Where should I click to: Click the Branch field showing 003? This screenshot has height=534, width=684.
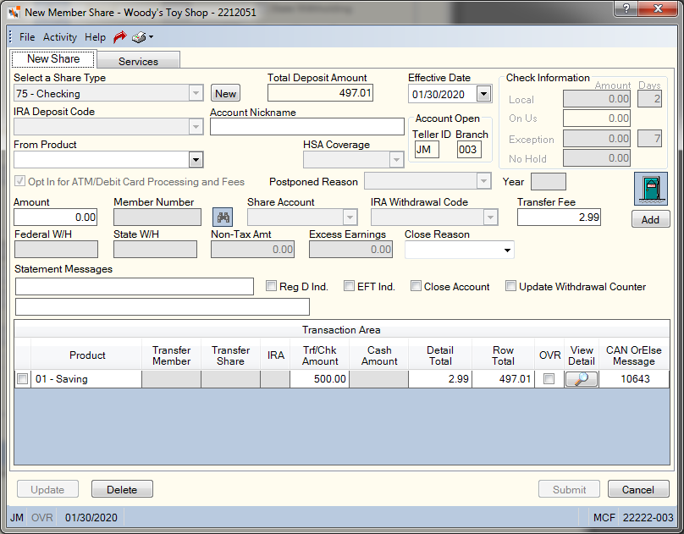pyautogui.click(x=469, y=150)
